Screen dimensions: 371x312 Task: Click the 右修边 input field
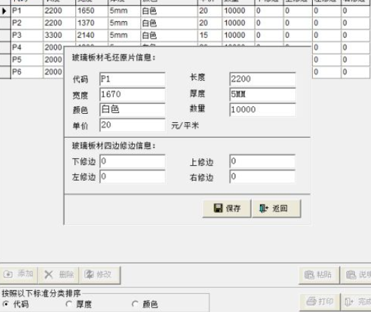pyautogui.click(x=262, y=176)
